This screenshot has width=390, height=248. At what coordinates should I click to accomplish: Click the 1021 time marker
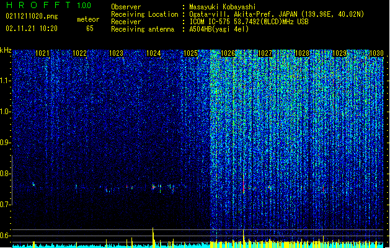tap(42, 53)
